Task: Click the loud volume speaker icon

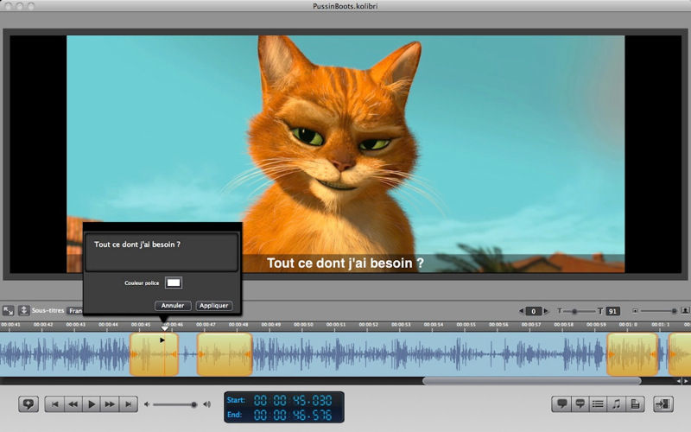Action: point(206,404)
